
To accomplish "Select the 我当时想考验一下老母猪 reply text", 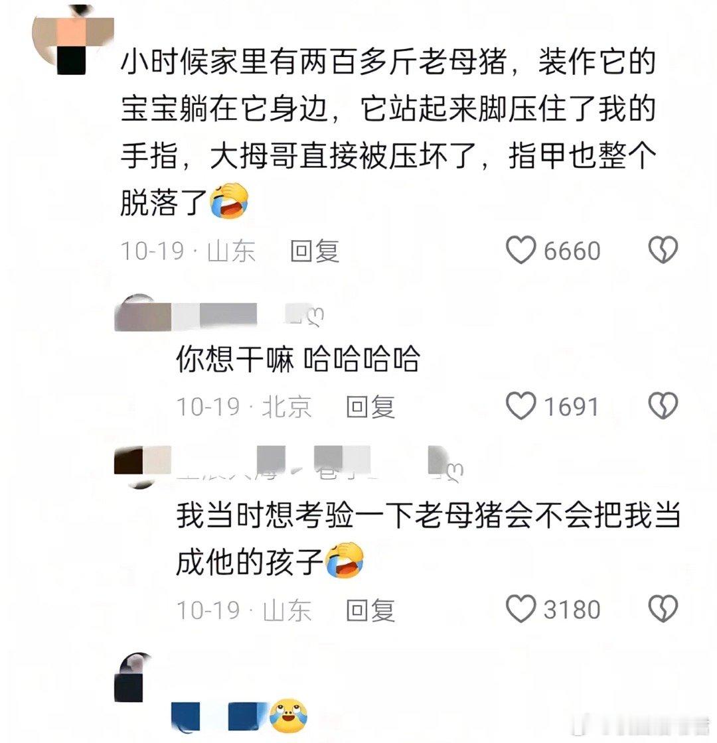I will 428,538.
